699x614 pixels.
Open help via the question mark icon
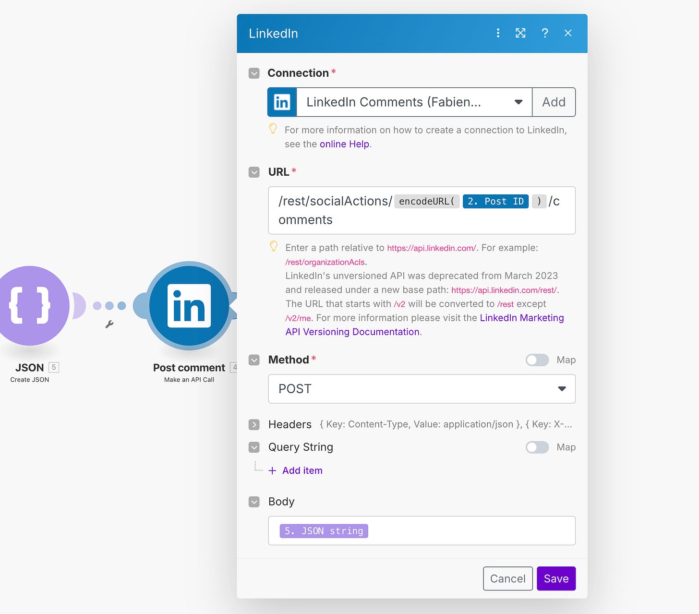(545, 33)
